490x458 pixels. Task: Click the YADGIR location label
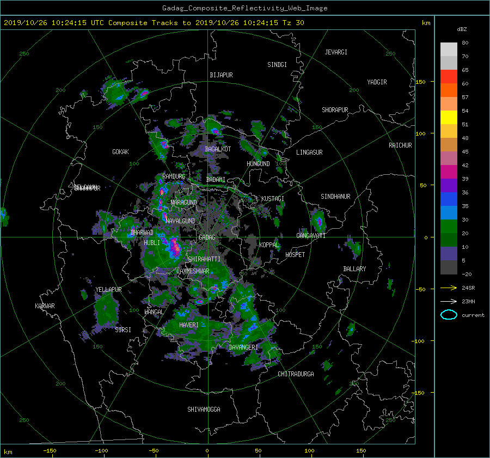[x=377, y=82]
